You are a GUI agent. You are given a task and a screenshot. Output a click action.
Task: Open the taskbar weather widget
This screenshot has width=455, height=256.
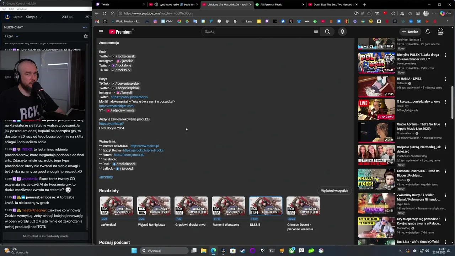17,251
